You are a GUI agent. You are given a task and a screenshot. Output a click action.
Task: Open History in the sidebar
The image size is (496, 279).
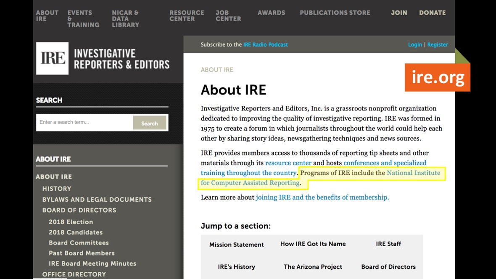click(x=57, y=189)
